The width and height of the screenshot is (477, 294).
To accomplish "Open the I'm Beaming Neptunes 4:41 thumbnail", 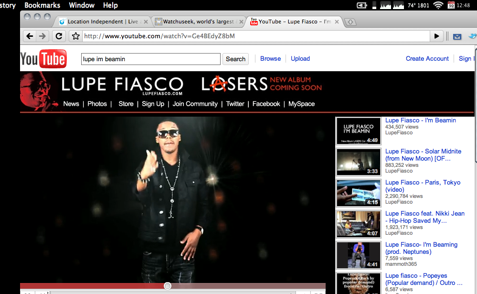I will (x=359, y=255).
